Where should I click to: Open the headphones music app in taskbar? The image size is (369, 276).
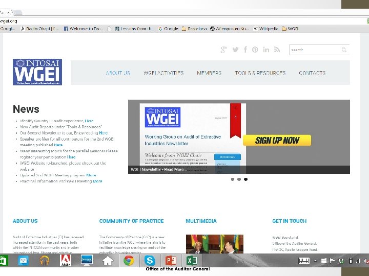(45, 260)
